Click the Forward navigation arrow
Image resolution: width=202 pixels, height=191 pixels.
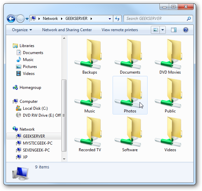click(x=21, y=19)
